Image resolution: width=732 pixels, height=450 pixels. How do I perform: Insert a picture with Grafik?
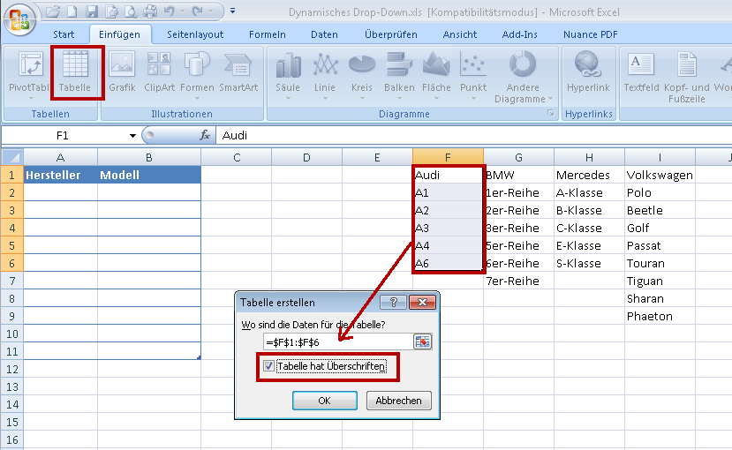pyautogui.click(x=122, y=72)
